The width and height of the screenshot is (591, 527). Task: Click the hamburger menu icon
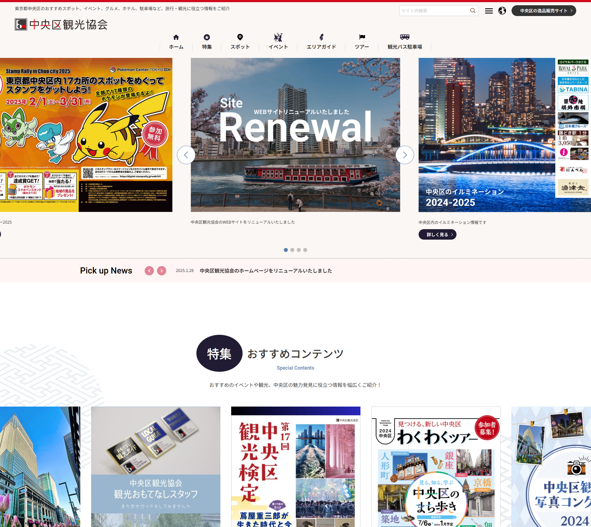point(488,11)
